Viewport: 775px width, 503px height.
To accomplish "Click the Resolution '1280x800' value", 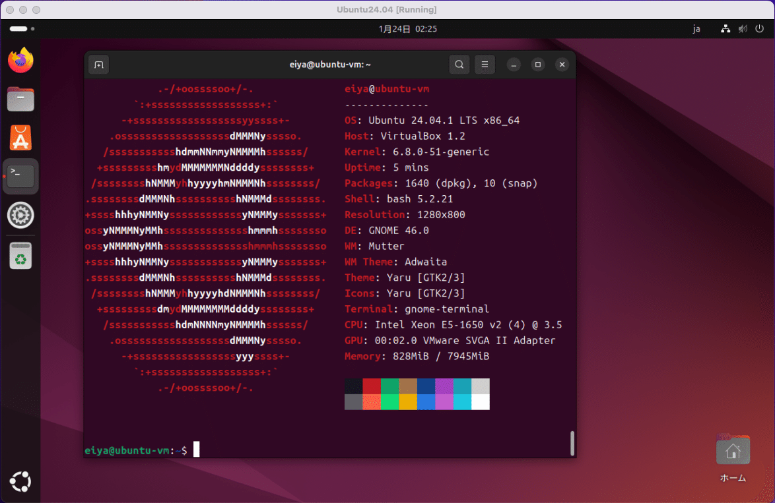I will [x=441, y=215].
